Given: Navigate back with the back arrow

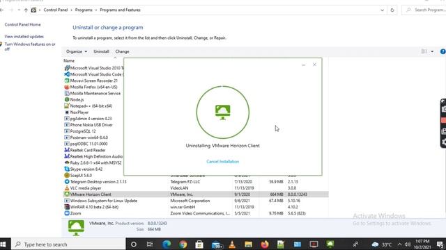Looking at the screenshot, I should coord(2,10).
